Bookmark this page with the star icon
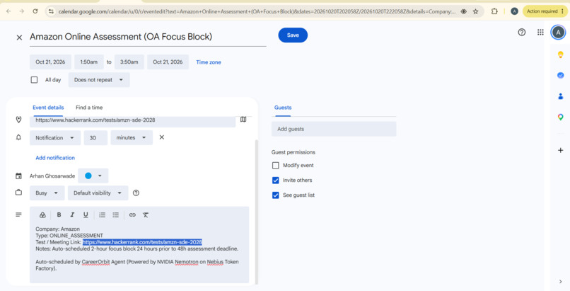The height and width of the screenshot is (291, 570). pyautogui.click(x=475, y=11)
